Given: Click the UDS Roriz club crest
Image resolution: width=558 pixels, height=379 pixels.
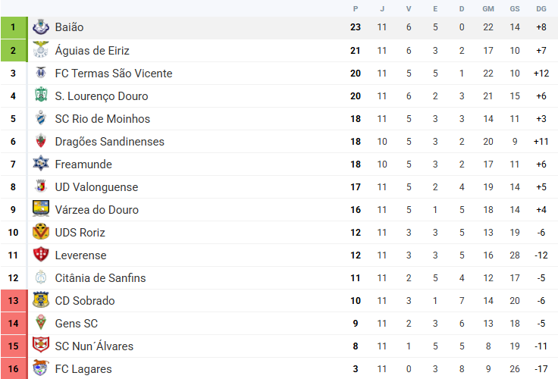Looking at the screenshot, I should point(41,232).
